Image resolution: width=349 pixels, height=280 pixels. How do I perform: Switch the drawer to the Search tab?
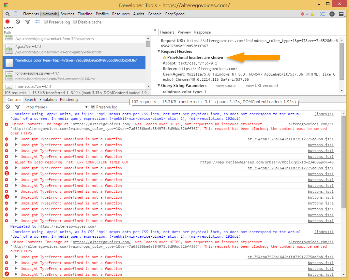[x=30, y=100]
